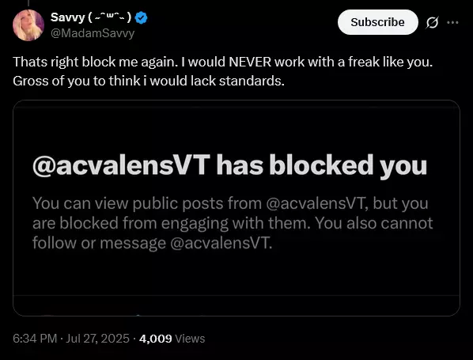This screenshot has height=360, width=473.
Task: Open Savvy's profile avatar picture
Action: tap(28, 25)
